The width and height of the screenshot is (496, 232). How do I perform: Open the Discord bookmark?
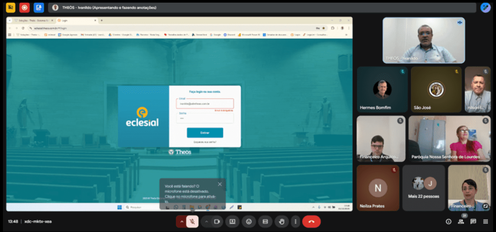(229, 35)
